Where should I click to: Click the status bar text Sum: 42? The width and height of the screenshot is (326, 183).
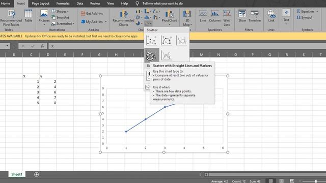click(x=255, y=181)
